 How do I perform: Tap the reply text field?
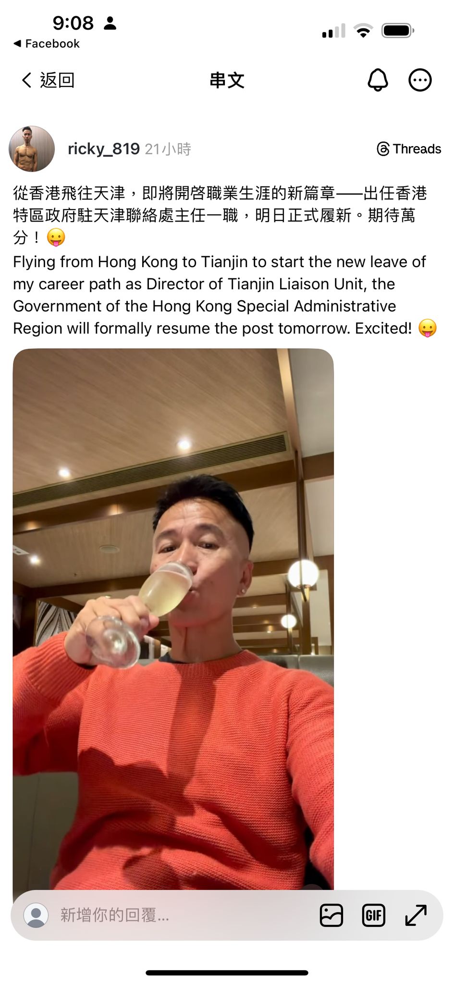click(x=183, y=915)
